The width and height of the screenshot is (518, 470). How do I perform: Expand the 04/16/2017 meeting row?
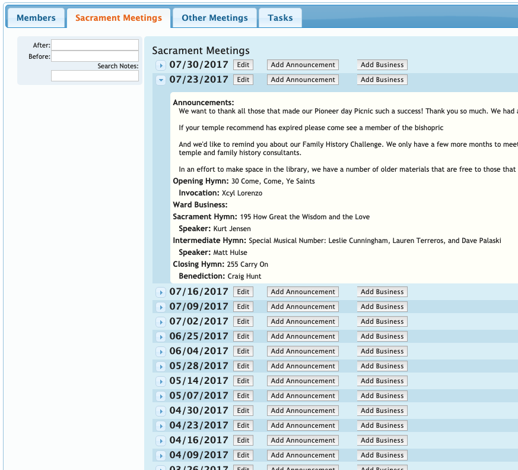coord(161,441)
